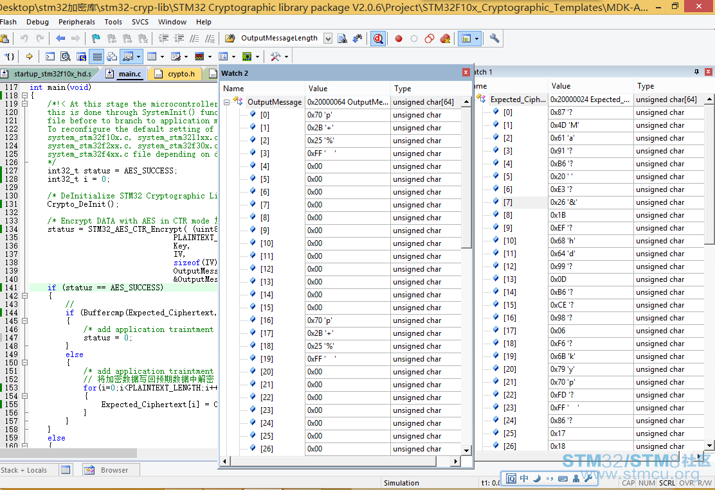
Task: Click the Run to Cursor Line braces icon
Action: [x=10, y=57]
